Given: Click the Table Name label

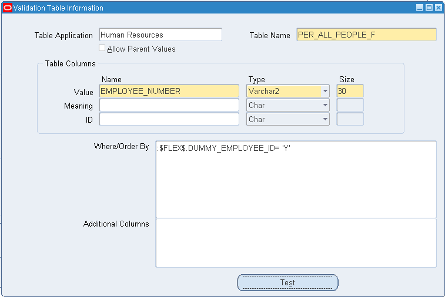Looking at the screenshot, I should point(270,35).
